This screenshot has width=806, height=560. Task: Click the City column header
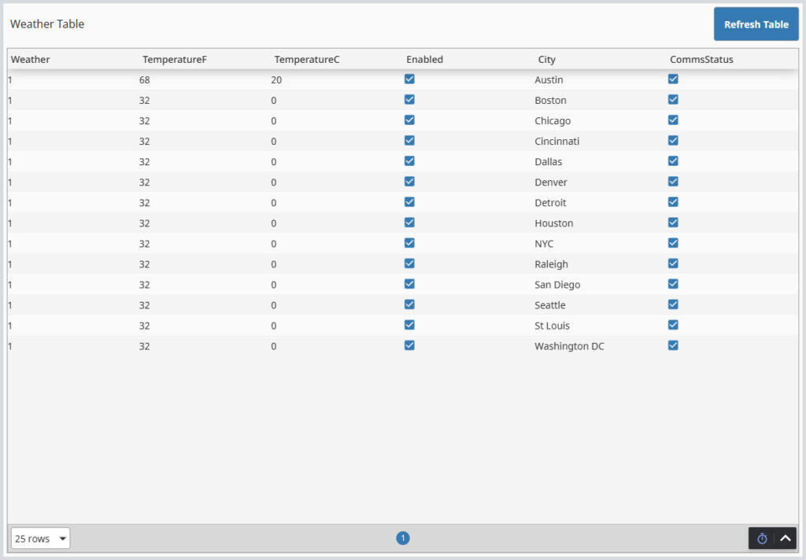coord(547,60)
